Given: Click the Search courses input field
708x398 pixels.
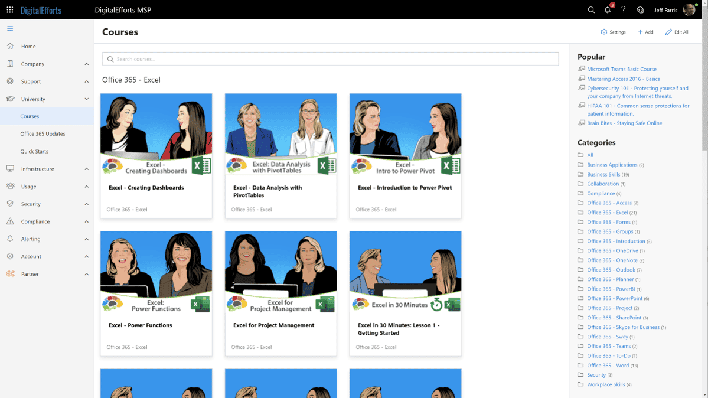Looking at the screenshot, I should tap(331, 59).
